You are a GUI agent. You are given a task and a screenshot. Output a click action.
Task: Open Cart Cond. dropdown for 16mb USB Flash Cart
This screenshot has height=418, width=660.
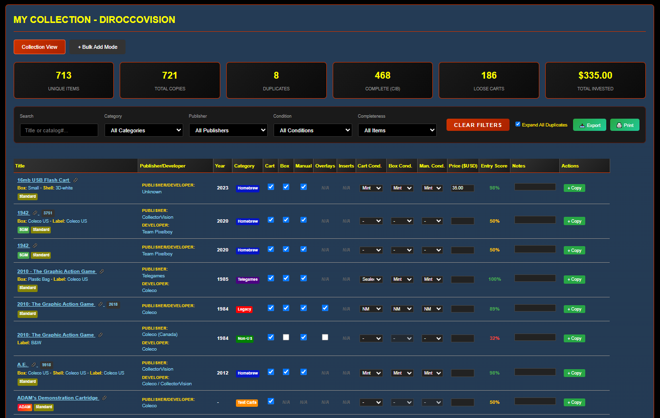tap(371, 188)
